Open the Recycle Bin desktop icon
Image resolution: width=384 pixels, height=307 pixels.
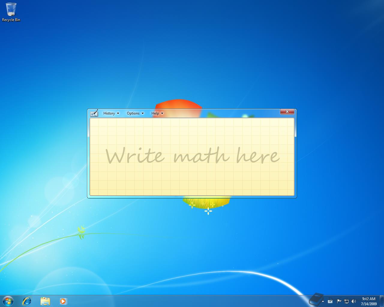pyautogui.click(x=11, y=12)
